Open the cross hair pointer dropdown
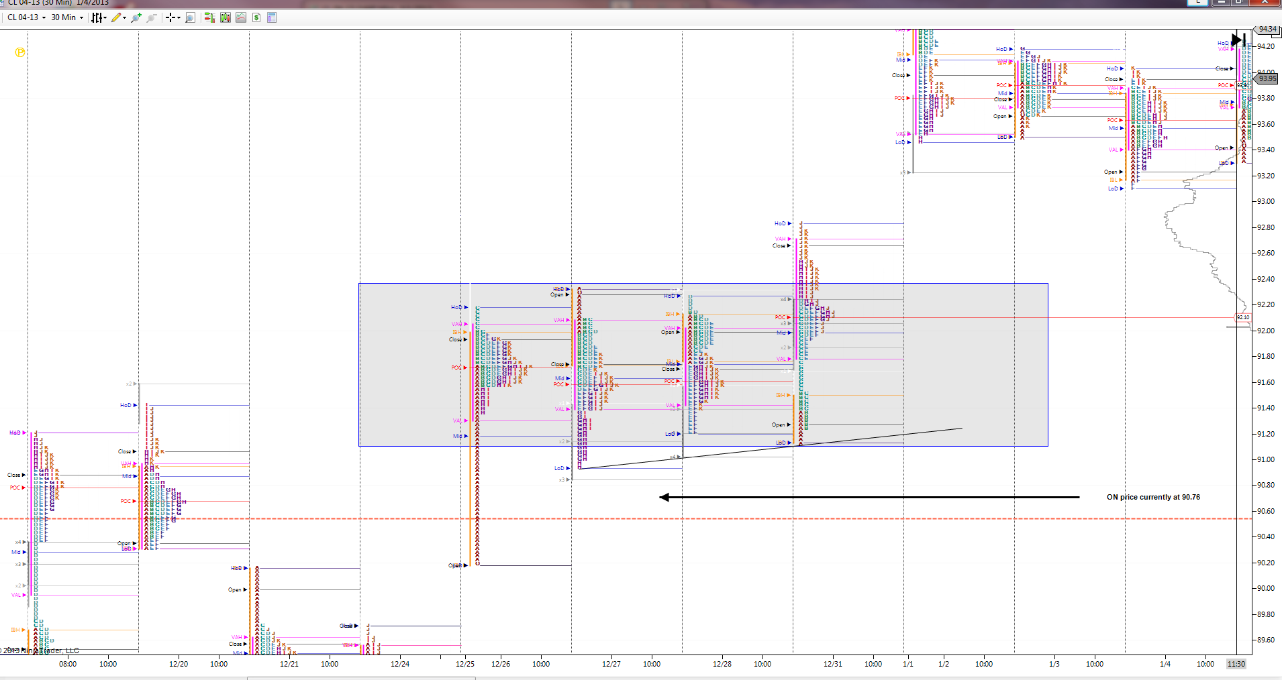 173,17
